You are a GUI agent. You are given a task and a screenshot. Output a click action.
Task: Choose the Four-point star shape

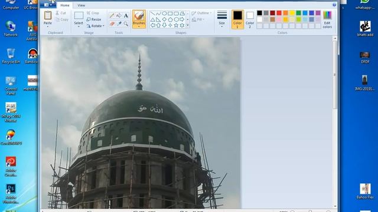coord(170,25)
